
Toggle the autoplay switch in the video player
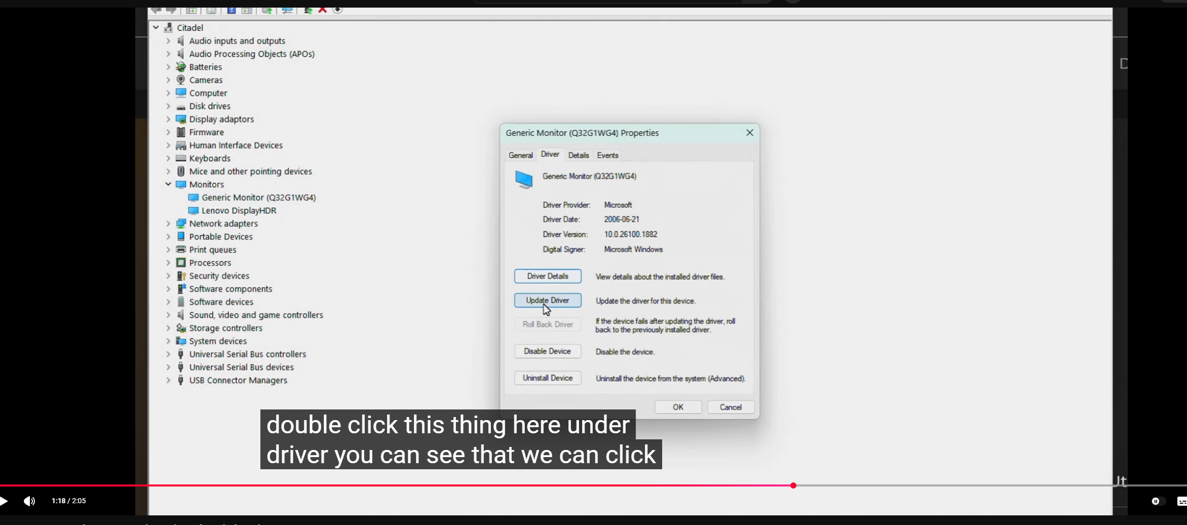click(1158, 501)
